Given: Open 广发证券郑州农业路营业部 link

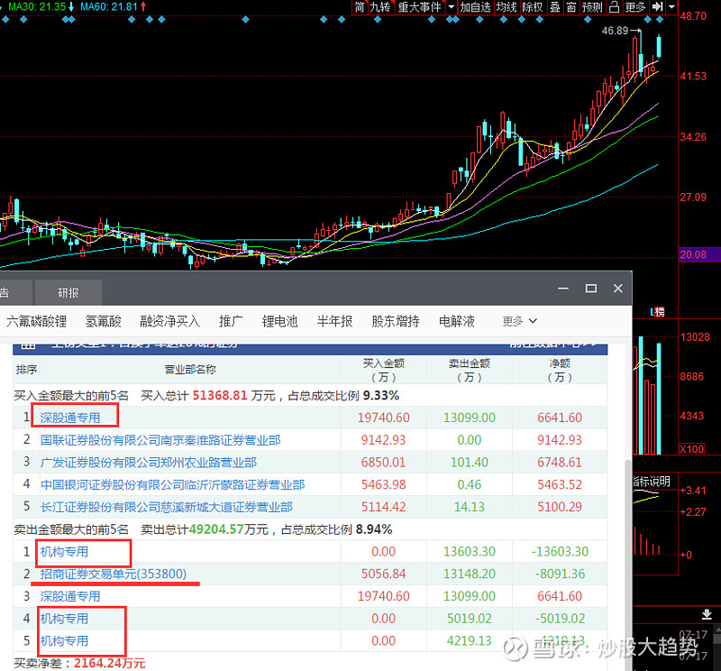Looking at the screenshot, I should point(149,462).
